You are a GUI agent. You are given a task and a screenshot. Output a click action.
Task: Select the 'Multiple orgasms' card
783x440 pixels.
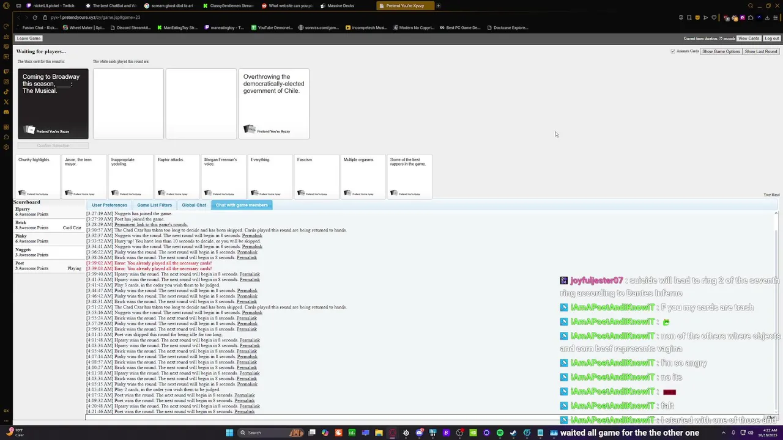coord(362,177)
